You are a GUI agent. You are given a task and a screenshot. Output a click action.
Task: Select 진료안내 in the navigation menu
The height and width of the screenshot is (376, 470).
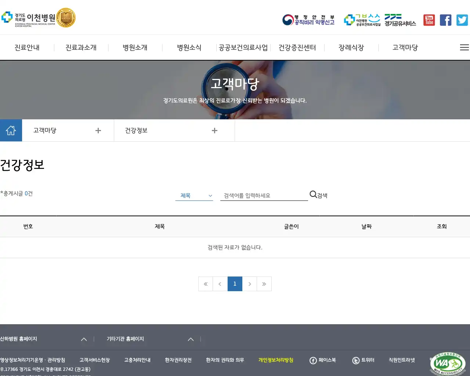coord(26,47)
